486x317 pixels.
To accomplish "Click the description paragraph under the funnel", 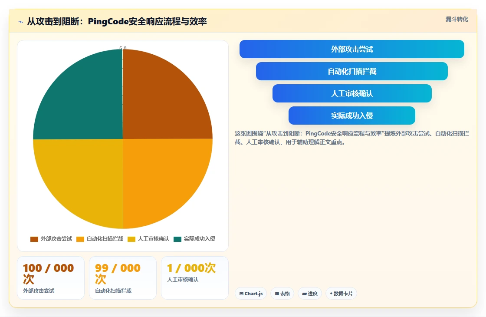I will tap(352, 138).
